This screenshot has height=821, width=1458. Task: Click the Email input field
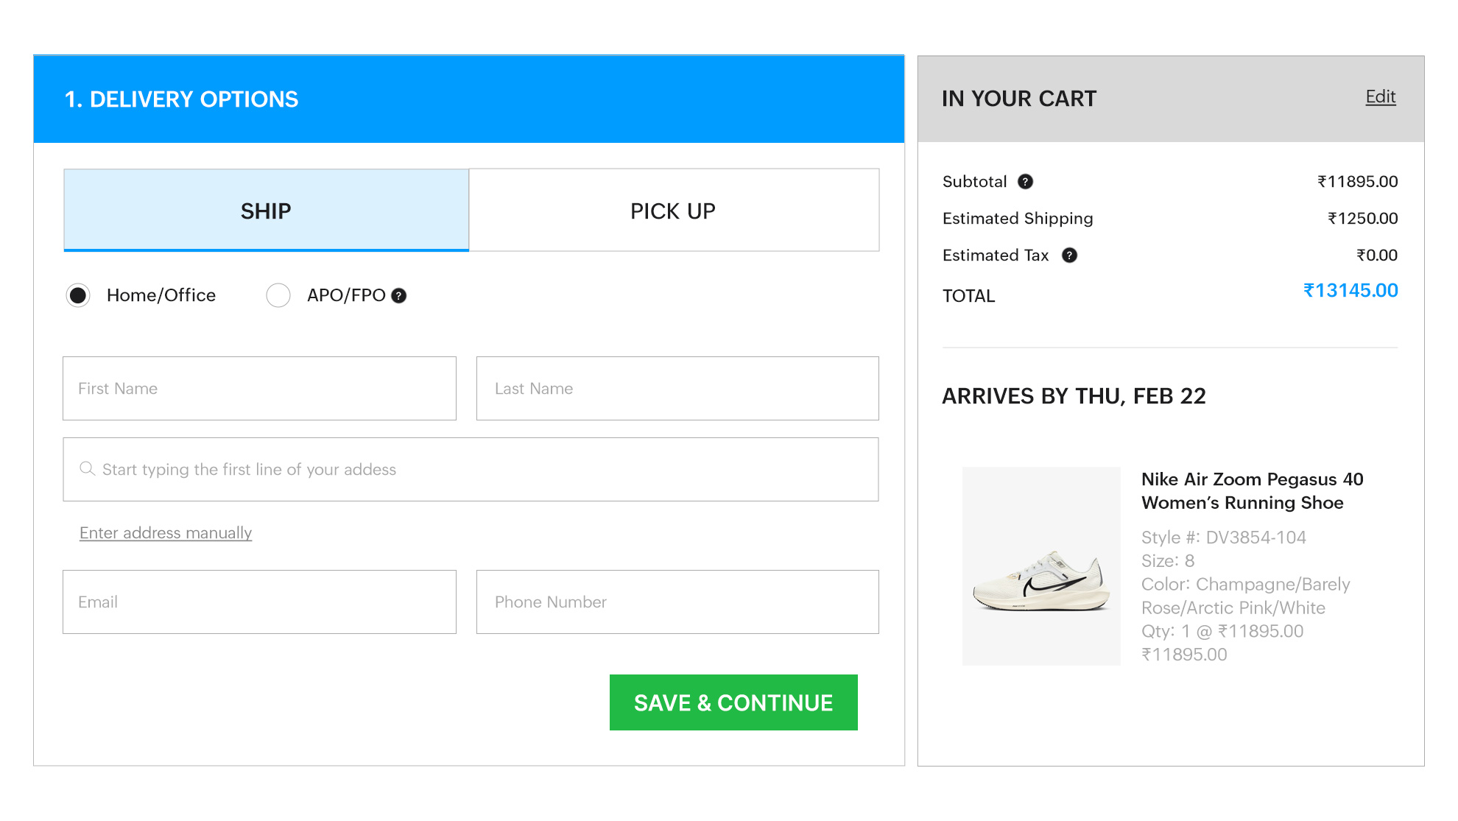tap(259, 602)
